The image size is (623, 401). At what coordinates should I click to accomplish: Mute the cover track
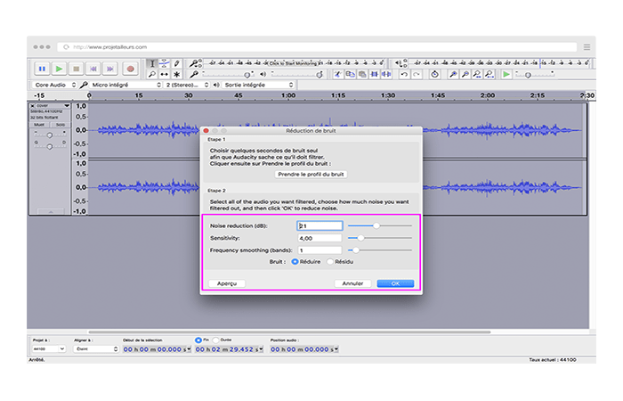coord(39,125)
